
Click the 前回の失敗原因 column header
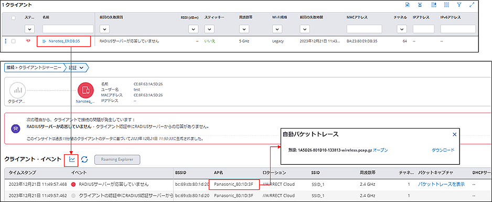(x=111, y=18)
